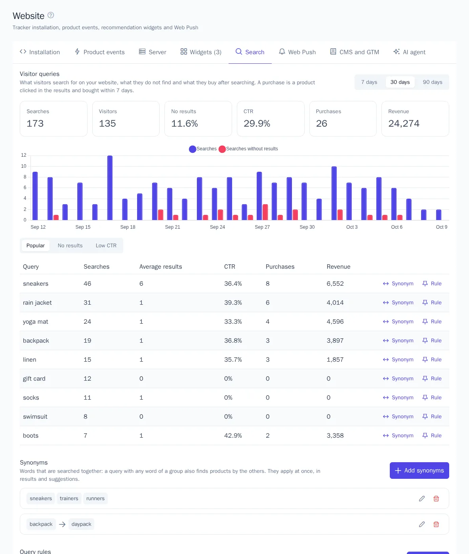The width and height of the screenshot is (469, 554).
Task: Click the help icon next to Website
Action: point(51,15)
